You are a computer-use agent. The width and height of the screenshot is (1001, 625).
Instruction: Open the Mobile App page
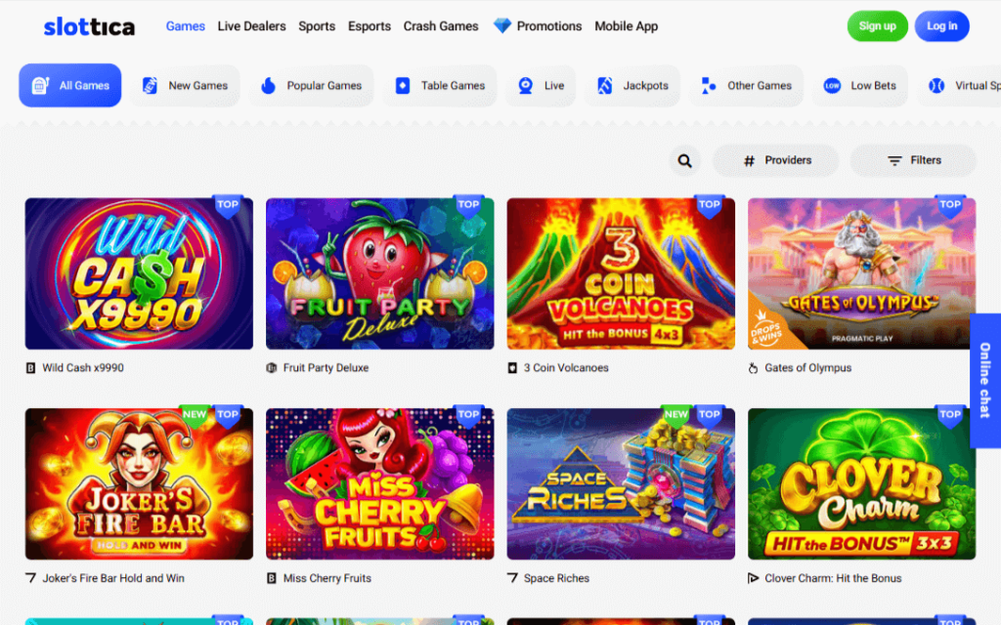click(627, 26)
